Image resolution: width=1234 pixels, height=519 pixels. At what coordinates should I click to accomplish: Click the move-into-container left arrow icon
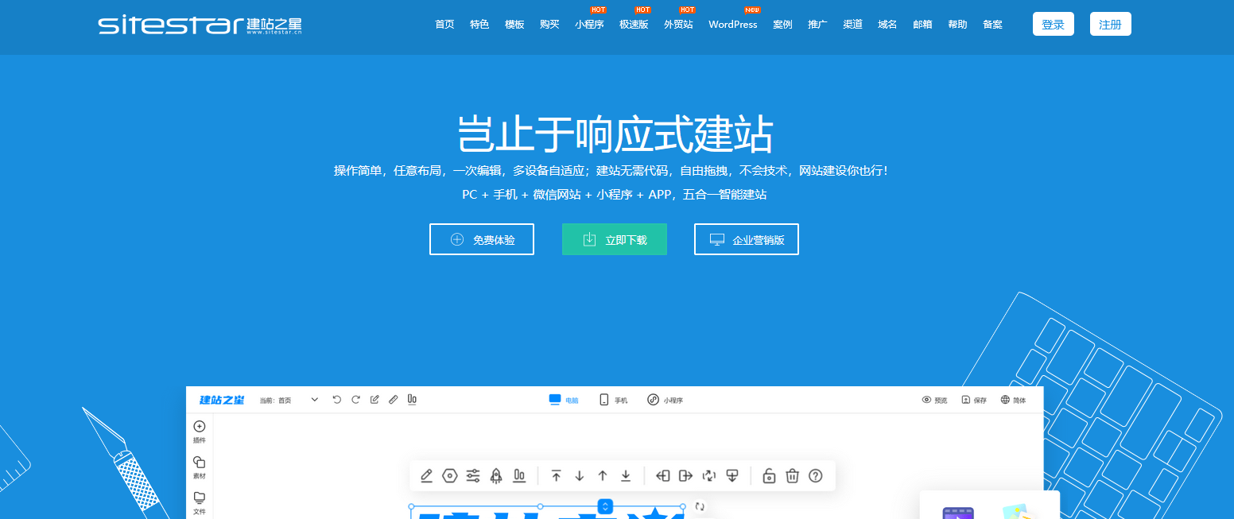pyautogui.click(x=662, y=476)
